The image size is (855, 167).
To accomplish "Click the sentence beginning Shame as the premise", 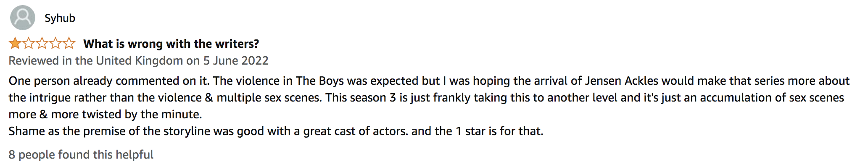I will click(276, 131).
